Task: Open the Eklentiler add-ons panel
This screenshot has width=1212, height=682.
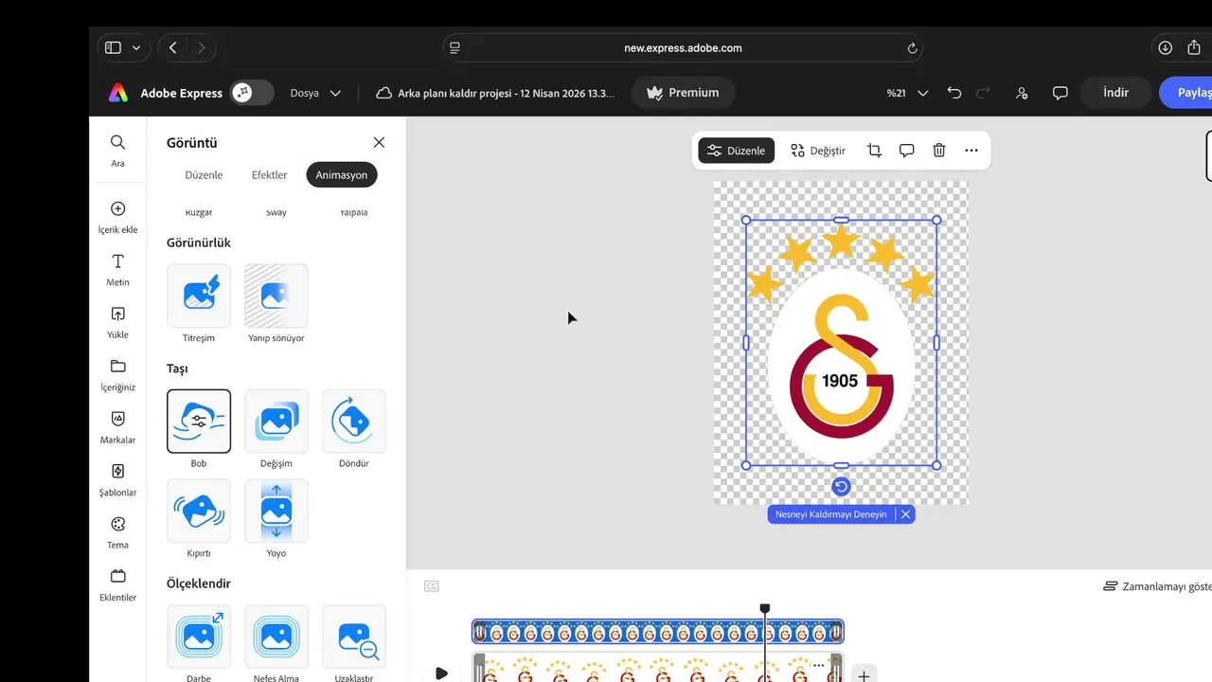Action: [117, 585]
